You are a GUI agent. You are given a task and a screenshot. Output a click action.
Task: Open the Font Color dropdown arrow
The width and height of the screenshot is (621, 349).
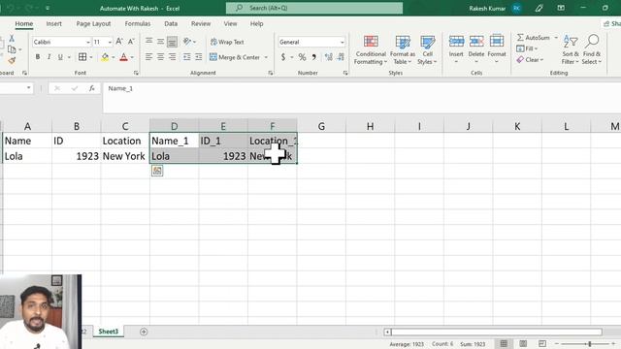click(132, 57)
